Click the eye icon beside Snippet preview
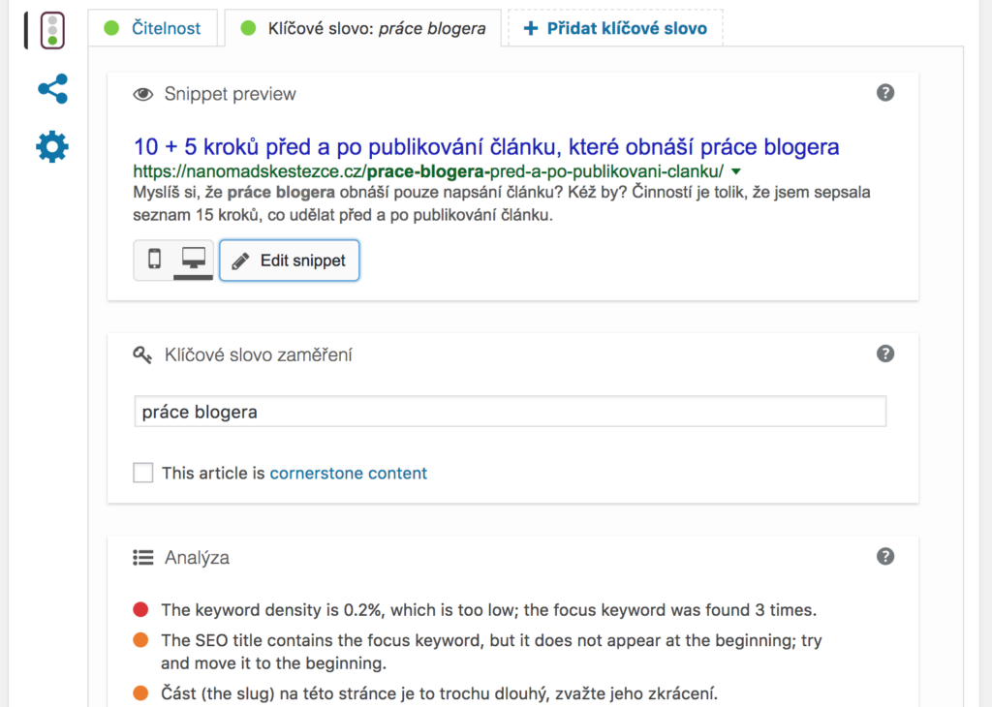Image resolution: width=992 pixels, height=707 pixels. (x=142, y=93)
